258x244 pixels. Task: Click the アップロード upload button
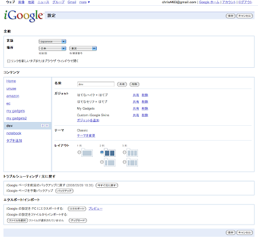(78, 220)
